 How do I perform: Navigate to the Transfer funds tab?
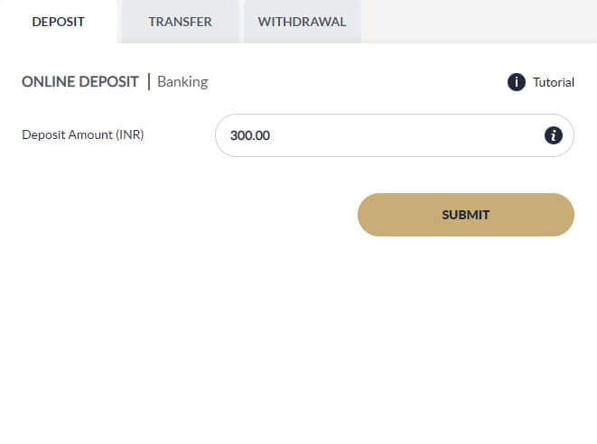click(180, 22)
